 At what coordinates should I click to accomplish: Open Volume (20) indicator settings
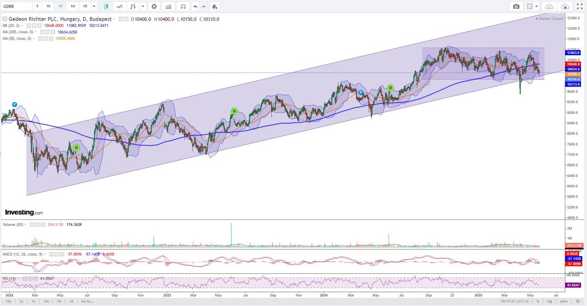[x=38, y=225]
